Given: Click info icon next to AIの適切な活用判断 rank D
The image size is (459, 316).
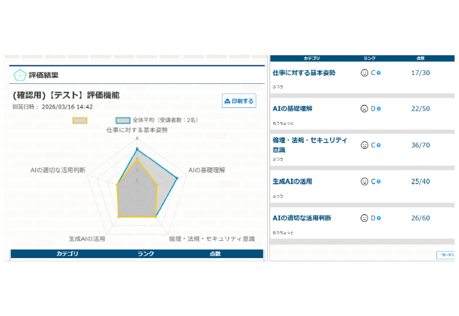Looking at the screenshot, I should pos(378,218).
